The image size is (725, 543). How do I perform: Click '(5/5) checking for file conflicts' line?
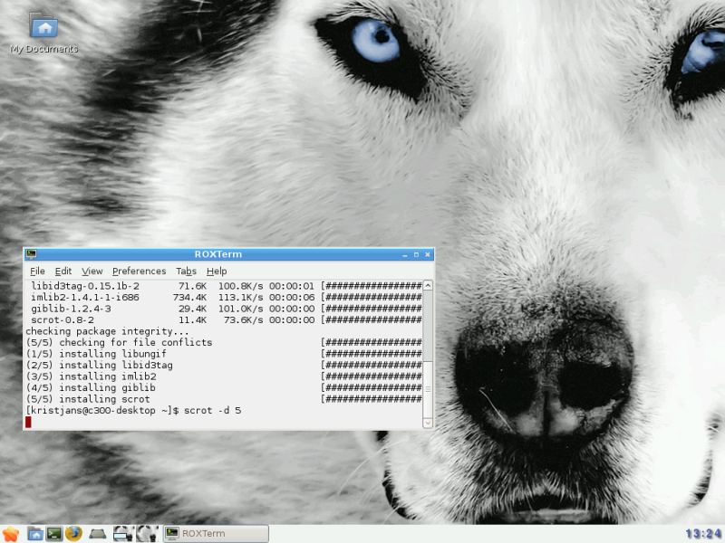click(120, 343)
